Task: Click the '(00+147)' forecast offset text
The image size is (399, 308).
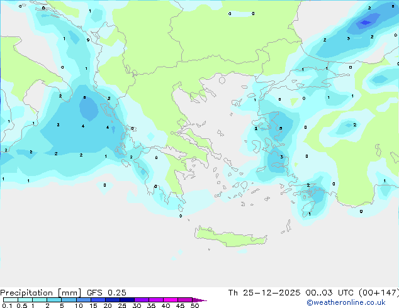Action: pos(379,293)
